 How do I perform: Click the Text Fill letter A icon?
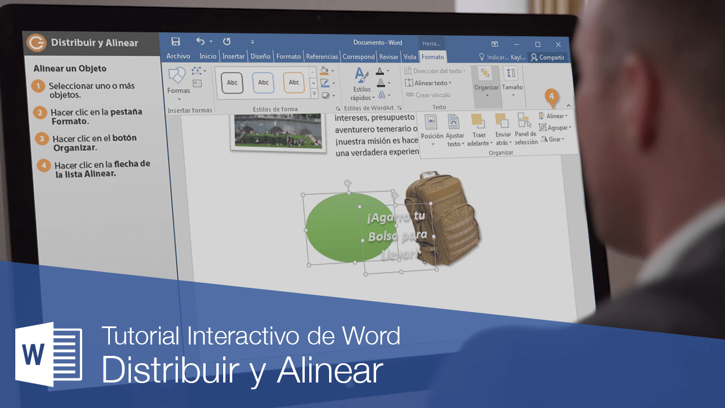pyautogui.click(x=380, y=71)
